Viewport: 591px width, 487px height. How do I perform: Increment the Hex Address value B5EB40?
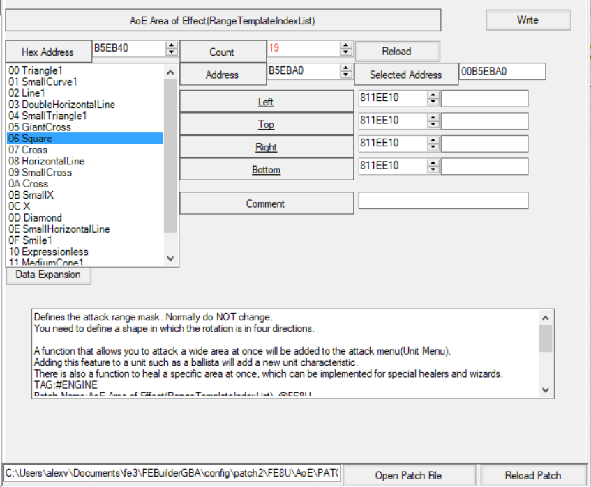coord(172,45)
